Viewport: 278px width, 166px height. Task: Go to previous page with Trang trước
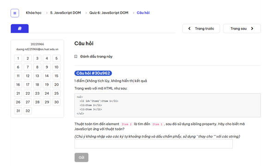201,29
